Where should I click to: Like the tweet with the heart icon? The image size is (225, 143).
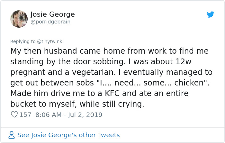click(x=14, y=114)
